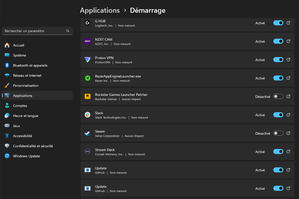Open external link icon for Stream Deck
The height and width of the screenshot is (199, 299).
click(x=288, y=152)
